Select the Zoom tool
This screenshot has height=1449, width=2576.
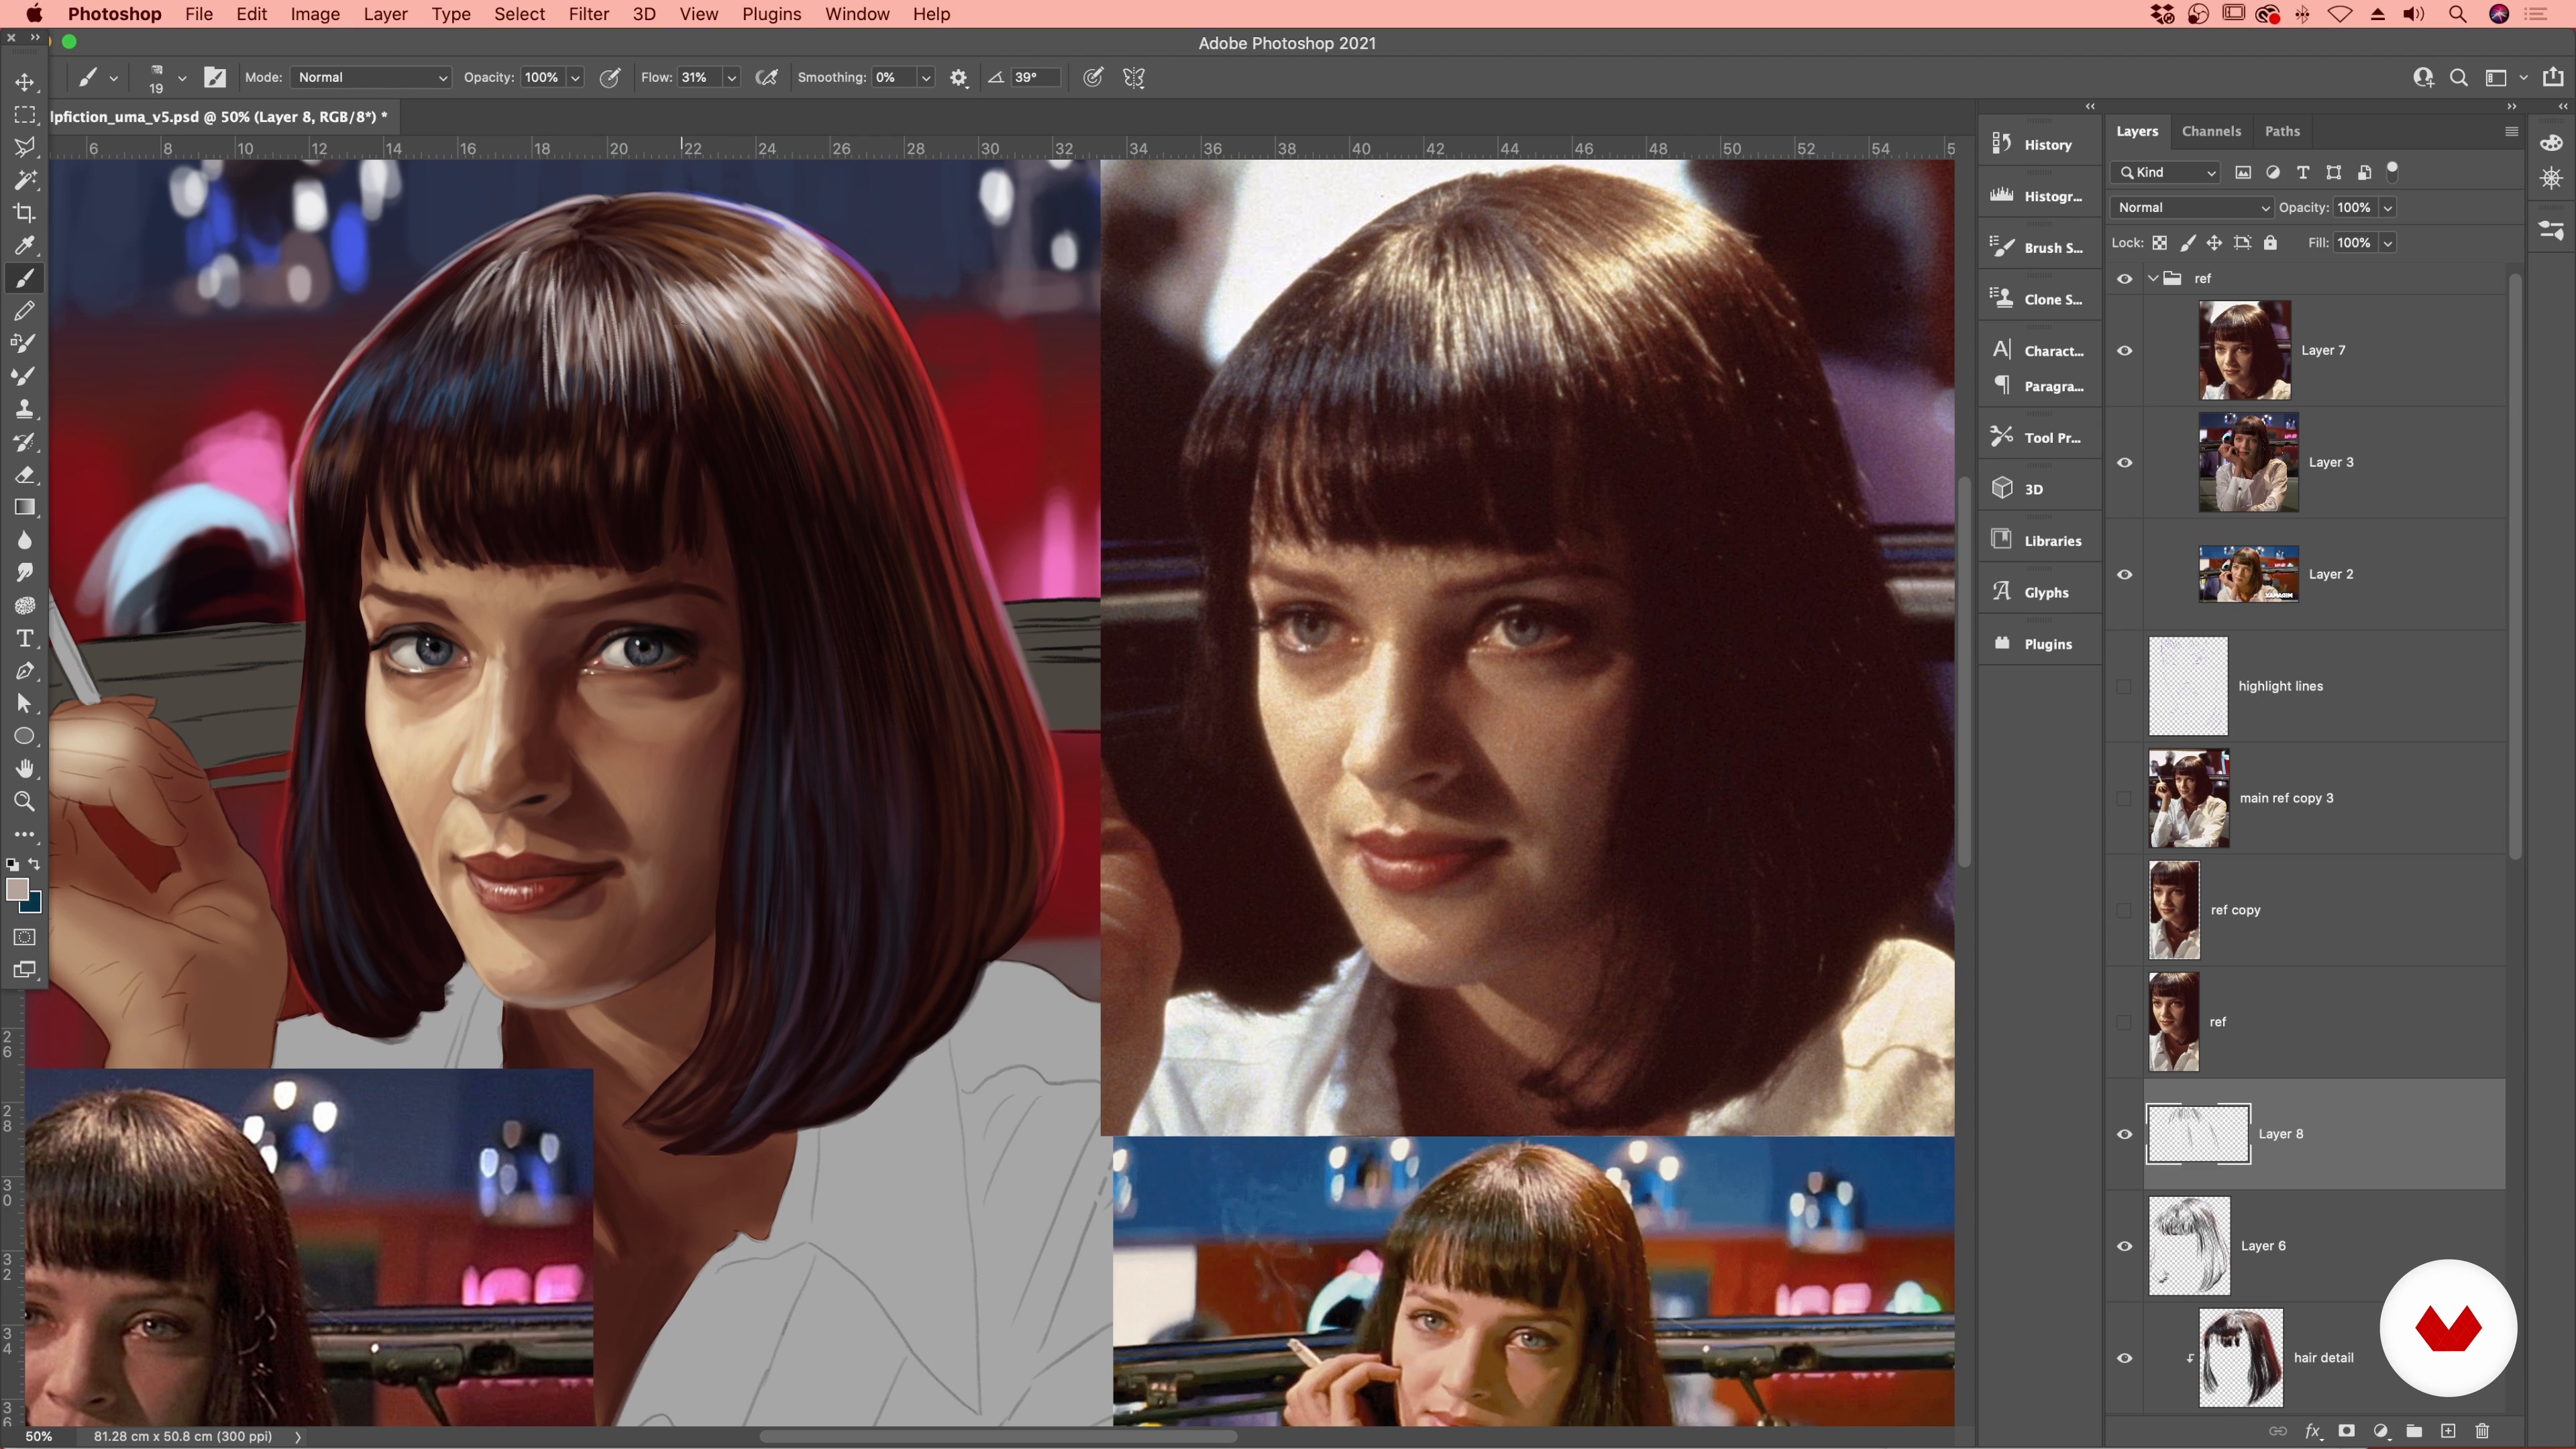tap(25, 802)
